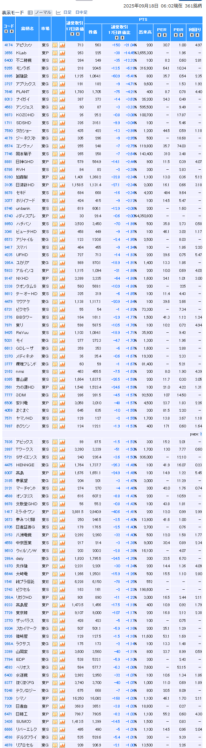Open the chart icon for KLab
This screenshot has height=748, width=206.
[62, 53]
